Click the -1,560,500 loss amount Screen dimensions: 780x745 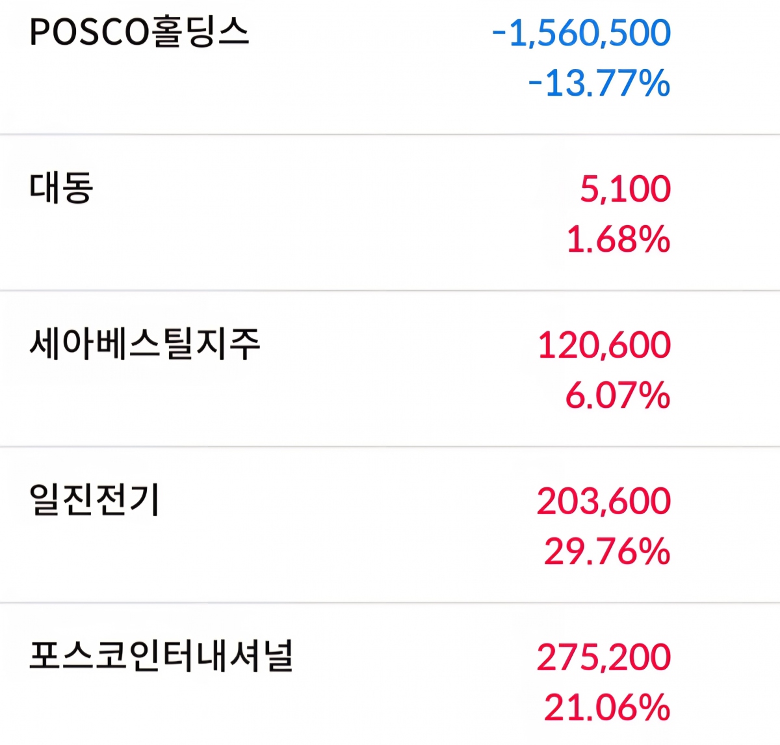[581, 33]
